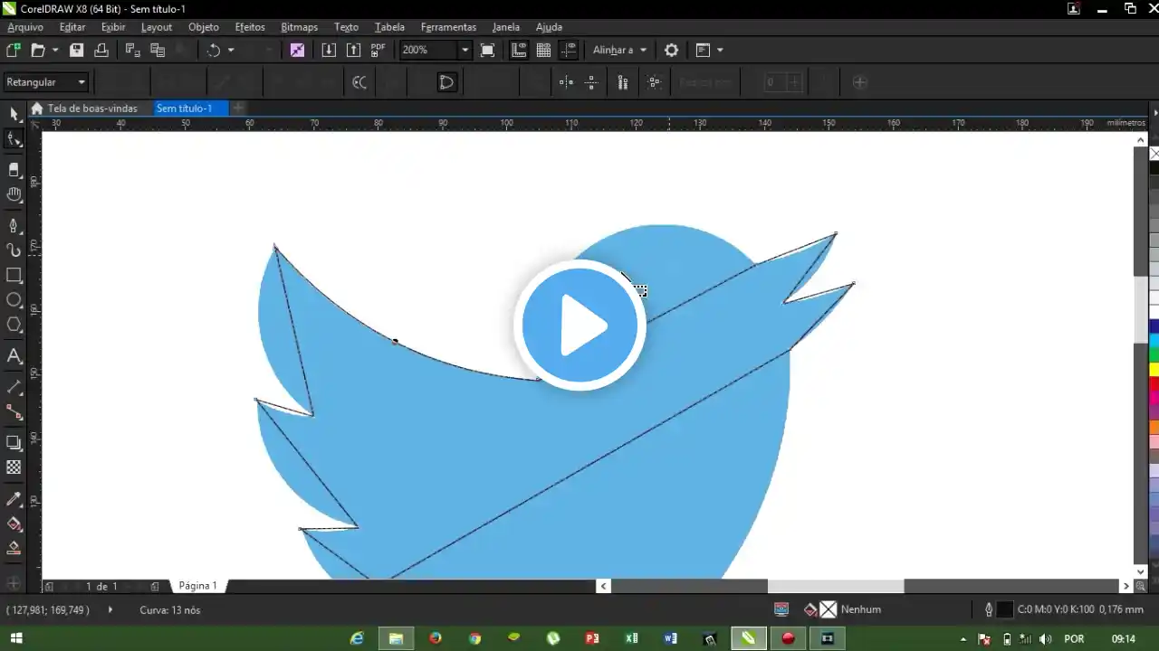Screen dimensions: 1159x651
Task: Open the zoom level 200% dropdown
Action: [465, 51]
